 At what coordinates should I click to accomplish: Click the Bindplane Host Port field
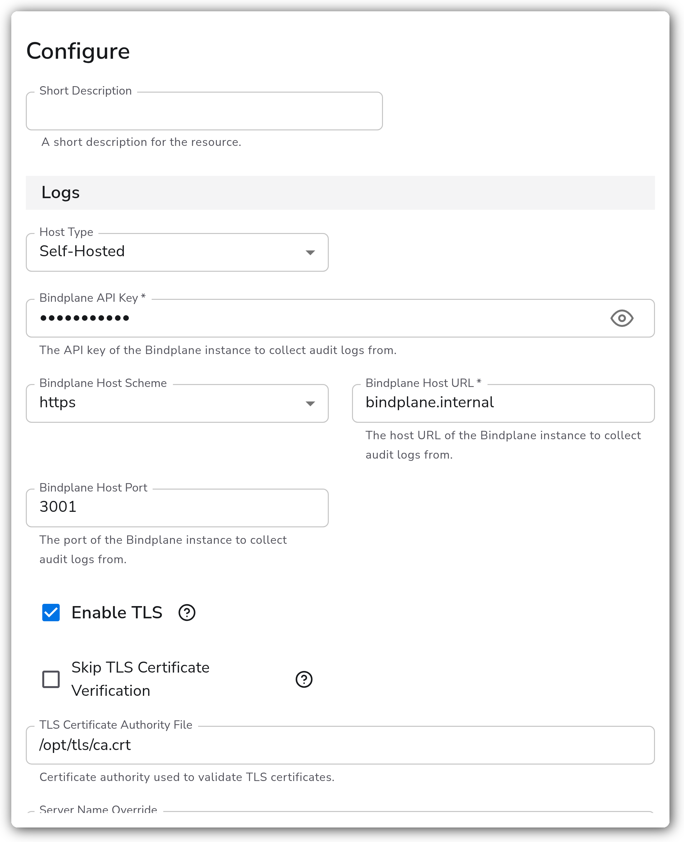[177, 508]
